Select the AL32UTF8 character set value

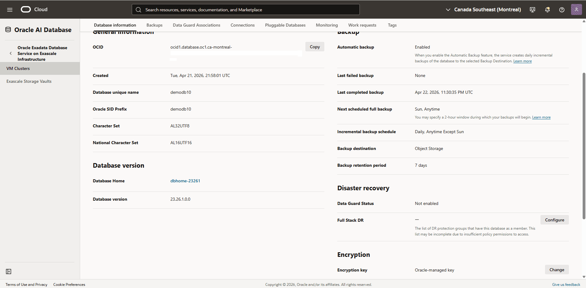(180, 126)
